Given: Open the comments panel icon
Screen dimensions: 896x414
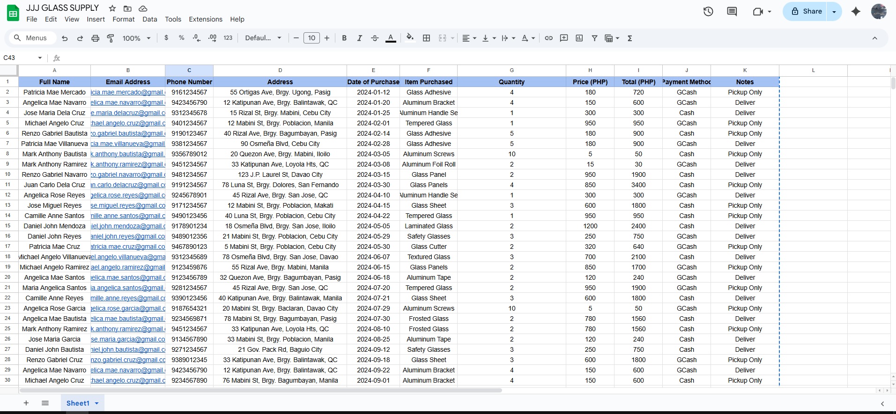Looking at the screenshot, I should (x=732, y=12).
